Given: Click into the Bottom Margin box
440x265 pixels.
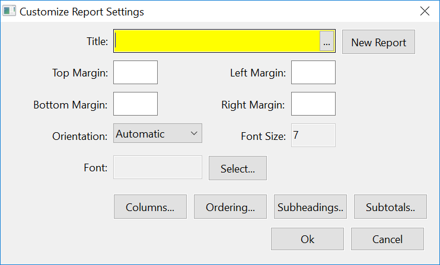Looking at the screenshot, I should click(x=135, y=104).
